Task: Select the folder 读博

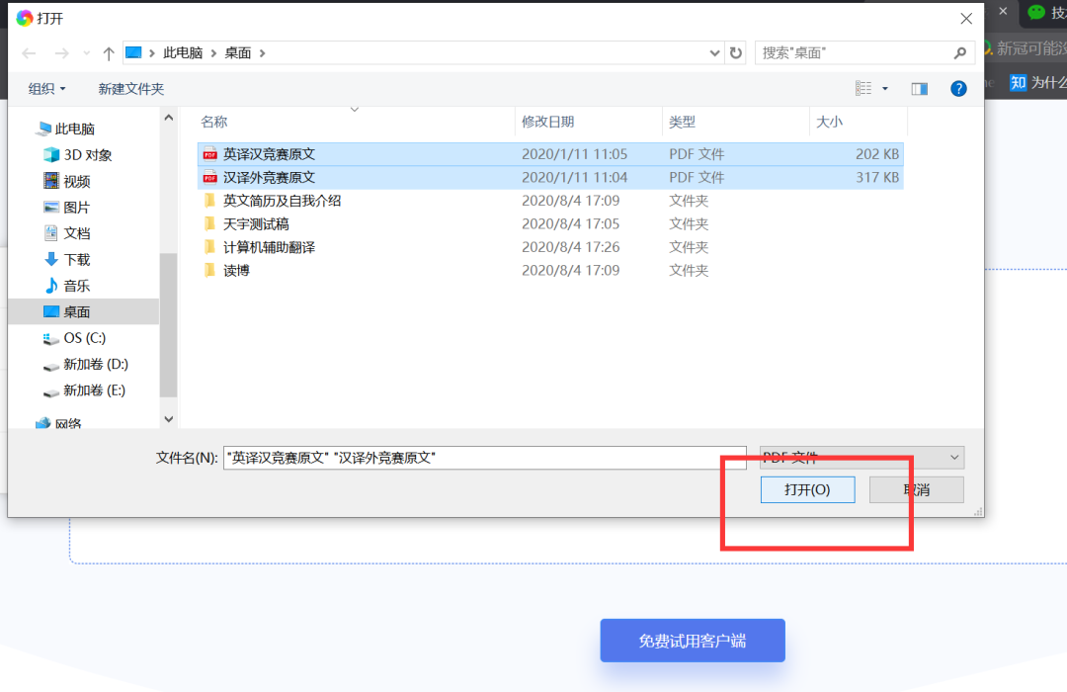Action: click(236, 271)
